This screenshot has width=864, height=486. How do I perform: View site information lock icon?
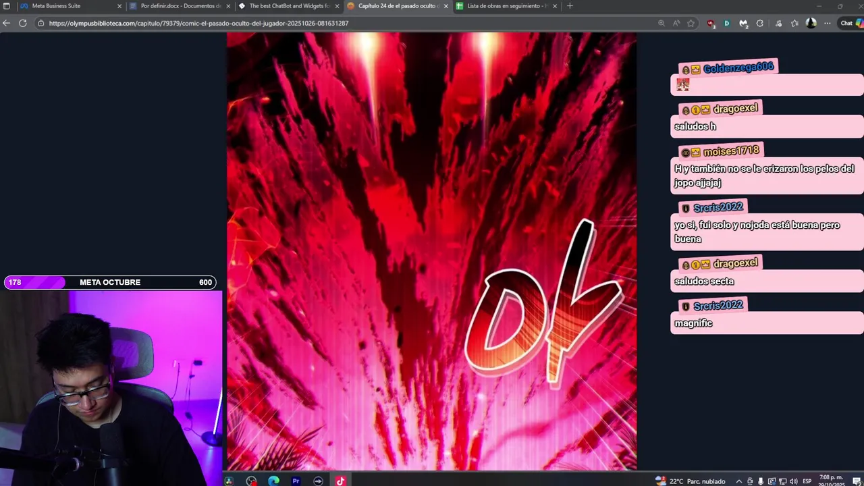click(x=41, y=23)
